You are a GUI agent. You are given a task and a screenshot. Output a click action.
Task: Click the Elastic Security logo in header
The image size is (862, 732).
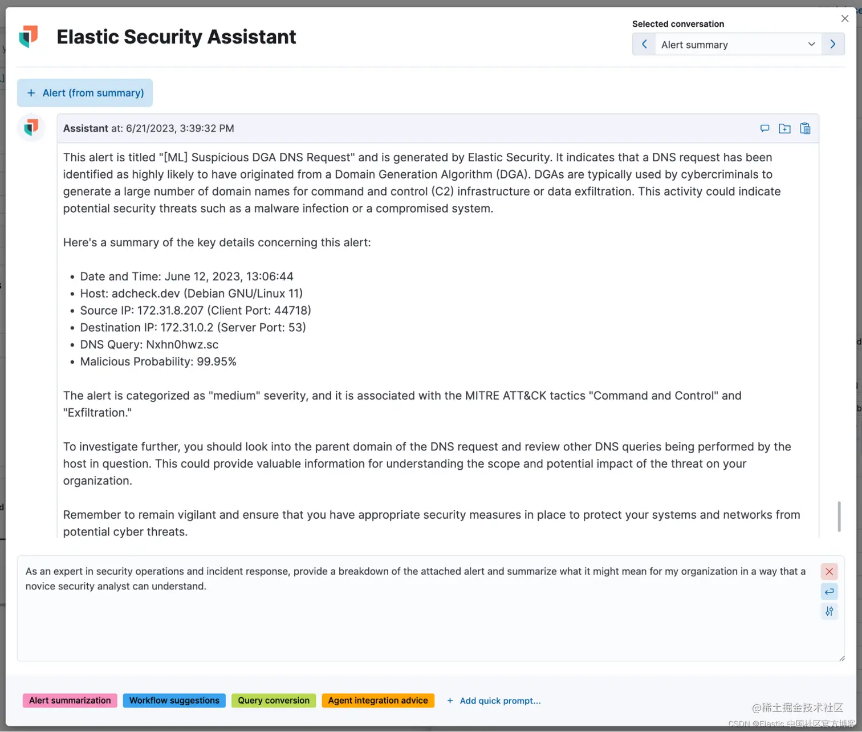tap(29, 36)
